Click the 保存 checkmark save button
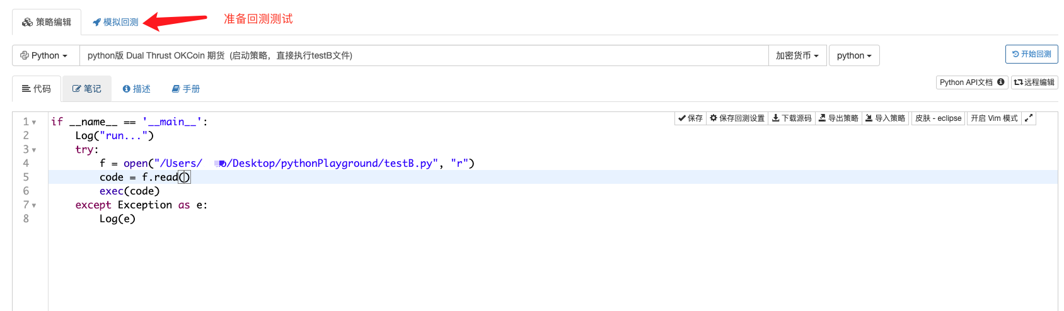Viewport: 1064px width, 311px height. [x=690, y=118]
